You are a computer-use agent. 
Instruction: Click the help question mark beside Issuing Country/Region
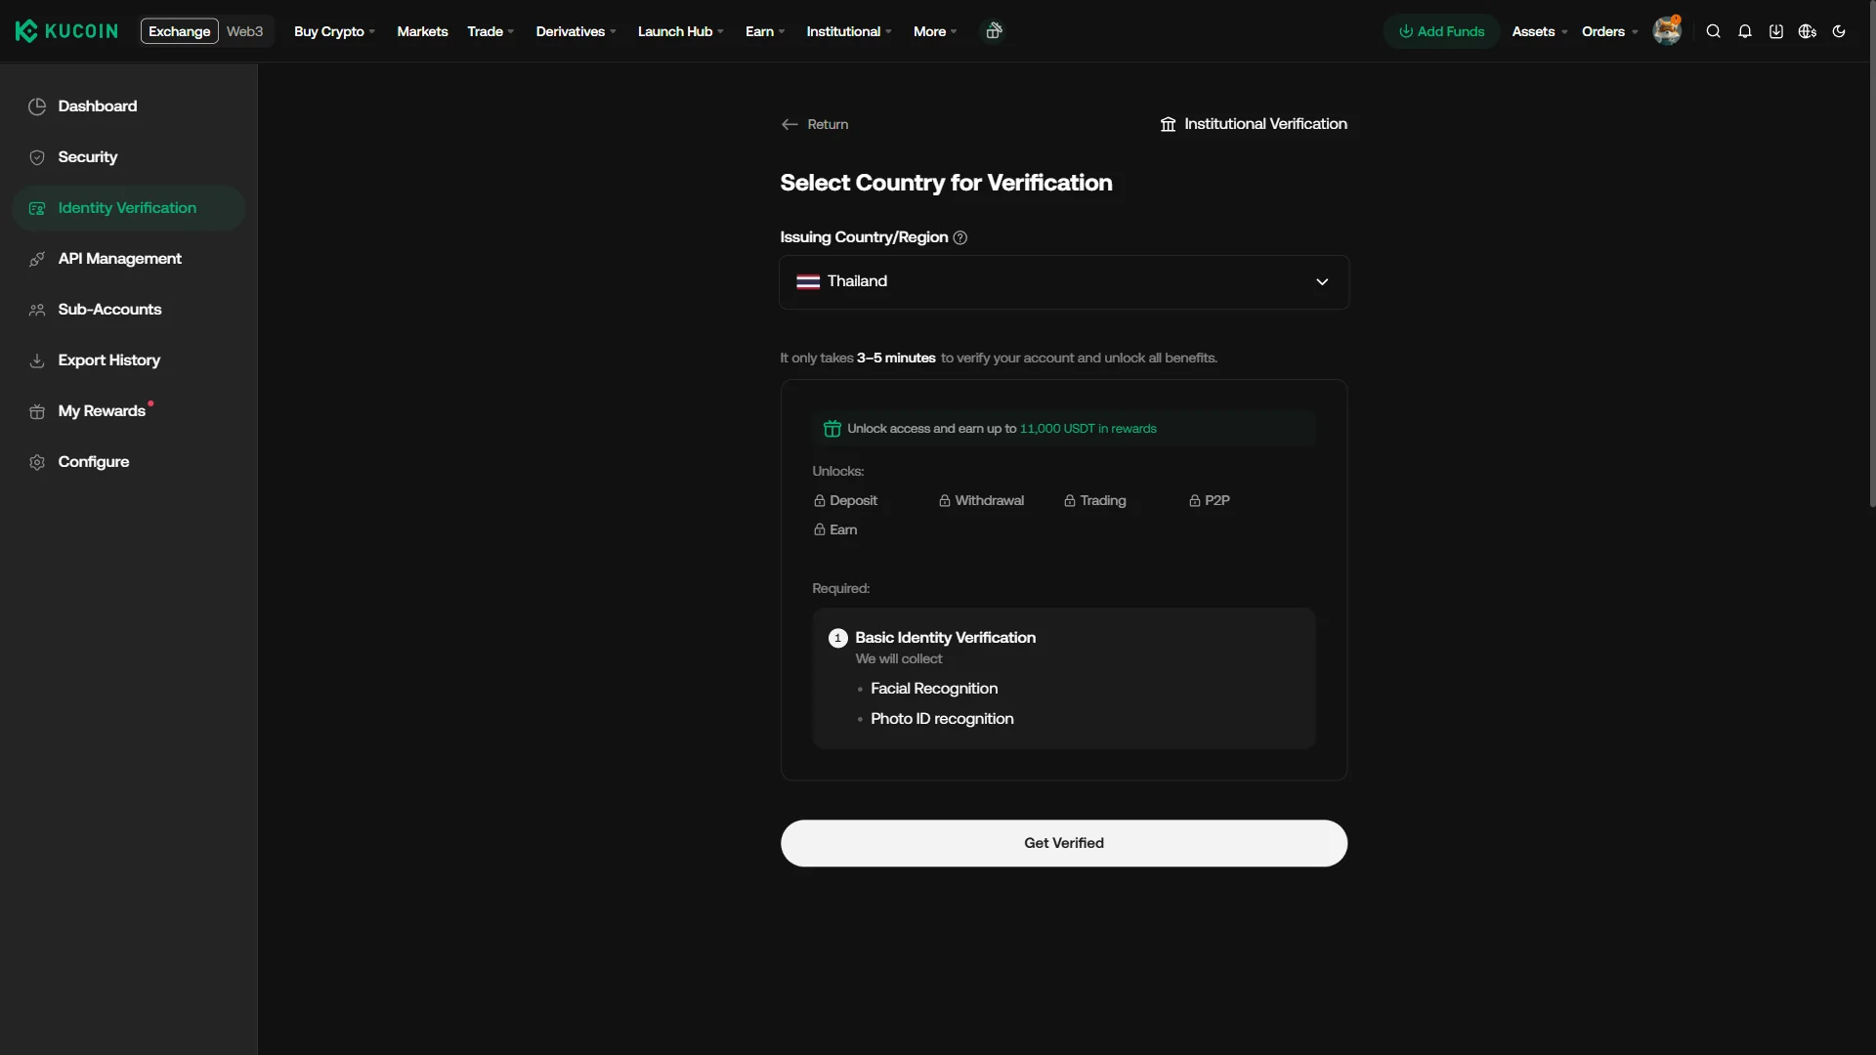(x=960, y=237)
